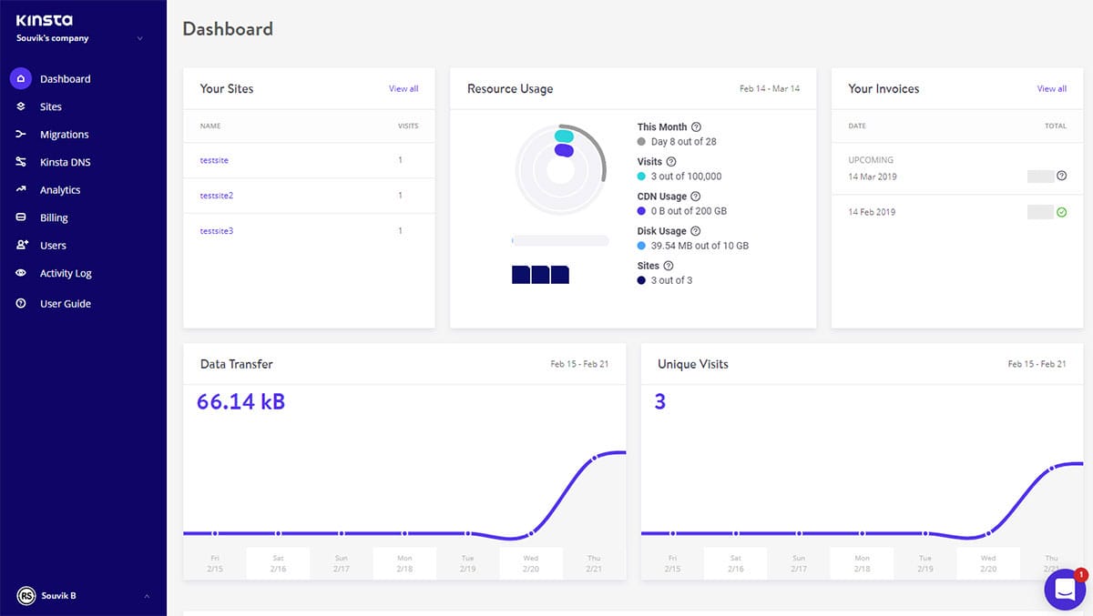The height and width of the screenshot is (616, 1093).
Task: Click the Sites stack icon
Action: tap(21, 106)
